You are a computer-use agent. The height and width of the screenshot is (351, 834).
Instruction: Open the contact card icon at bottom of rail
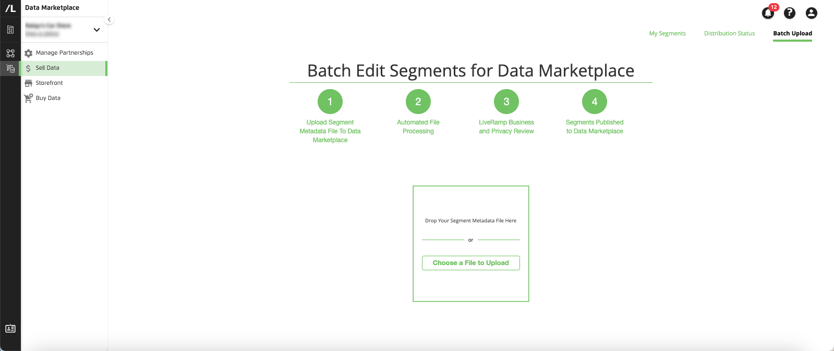(10, 329)
